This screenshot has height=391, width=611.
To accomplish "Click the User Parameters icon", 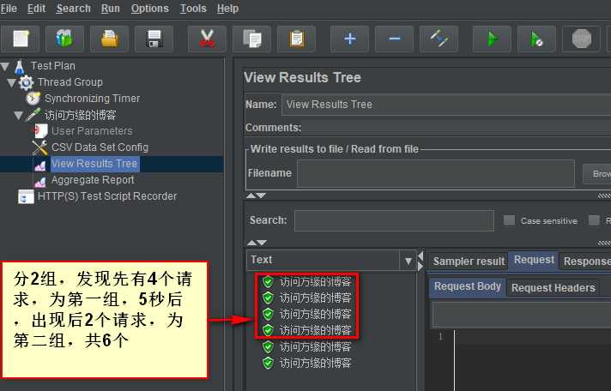I will (40, 131).
